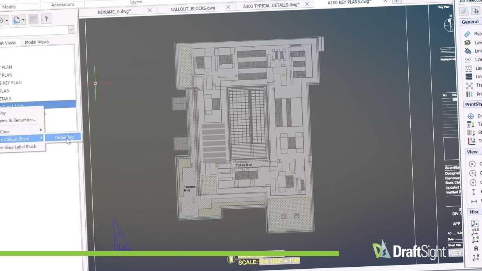Click the Help question mark icon
The image size is (482, 271).
point(46,19)
